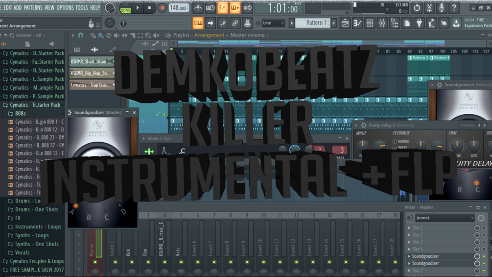The height and width of the screenshot is (277, 492).
Task: Toggle typing keyboard to piano icon
Action: pos(198,23)
